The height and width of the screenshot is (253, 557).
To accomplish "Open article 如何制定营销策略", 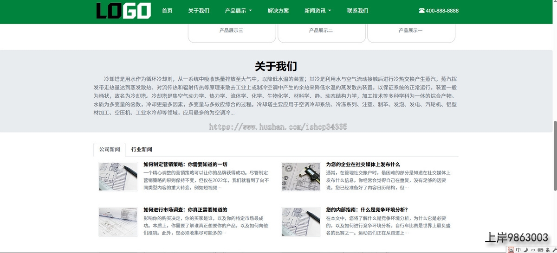I will (x=185, y=164).
